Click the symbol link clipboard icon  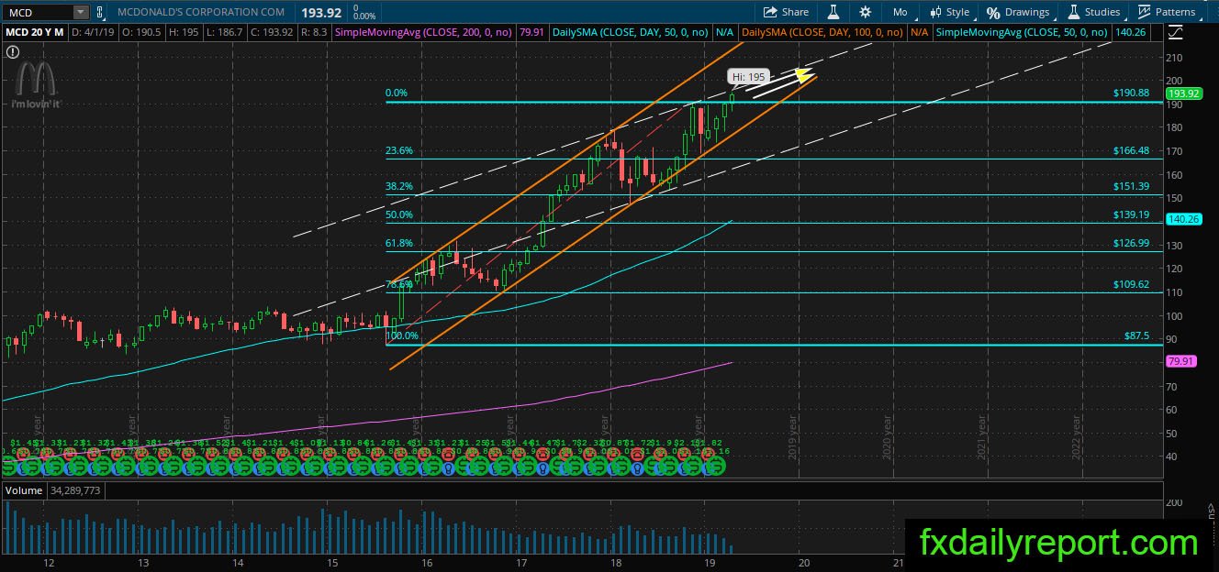tap(99, 12)
